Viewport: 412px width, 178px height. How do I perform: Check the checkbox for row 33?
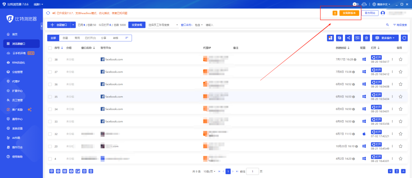50,121
